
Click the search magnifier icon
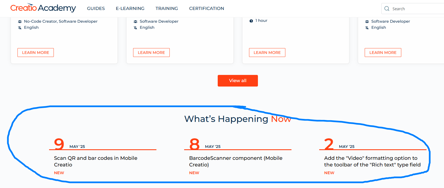[387, 9]
